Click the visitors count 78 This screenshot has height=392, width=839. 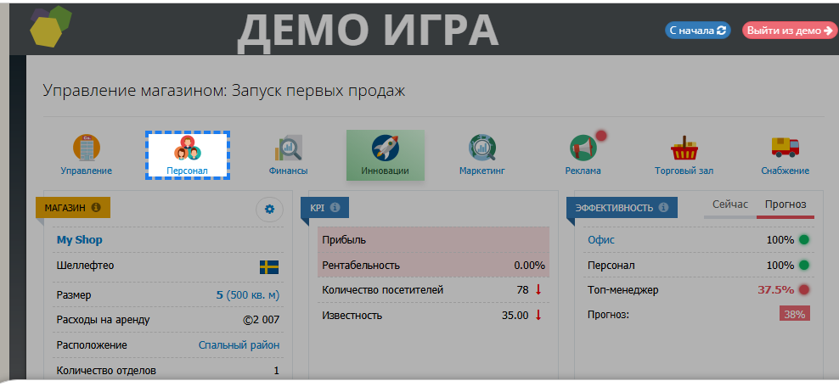tap(523, 290)
